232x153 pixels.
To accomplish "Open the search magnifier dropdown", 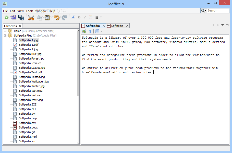I will [204, 11].
